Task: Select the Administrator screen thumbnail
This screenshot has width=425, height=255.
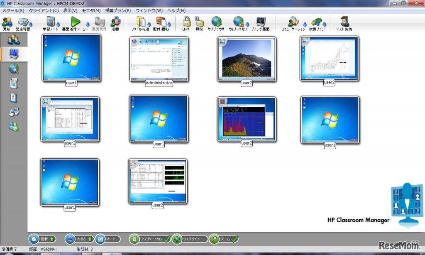Action: [x=159, y=59]
